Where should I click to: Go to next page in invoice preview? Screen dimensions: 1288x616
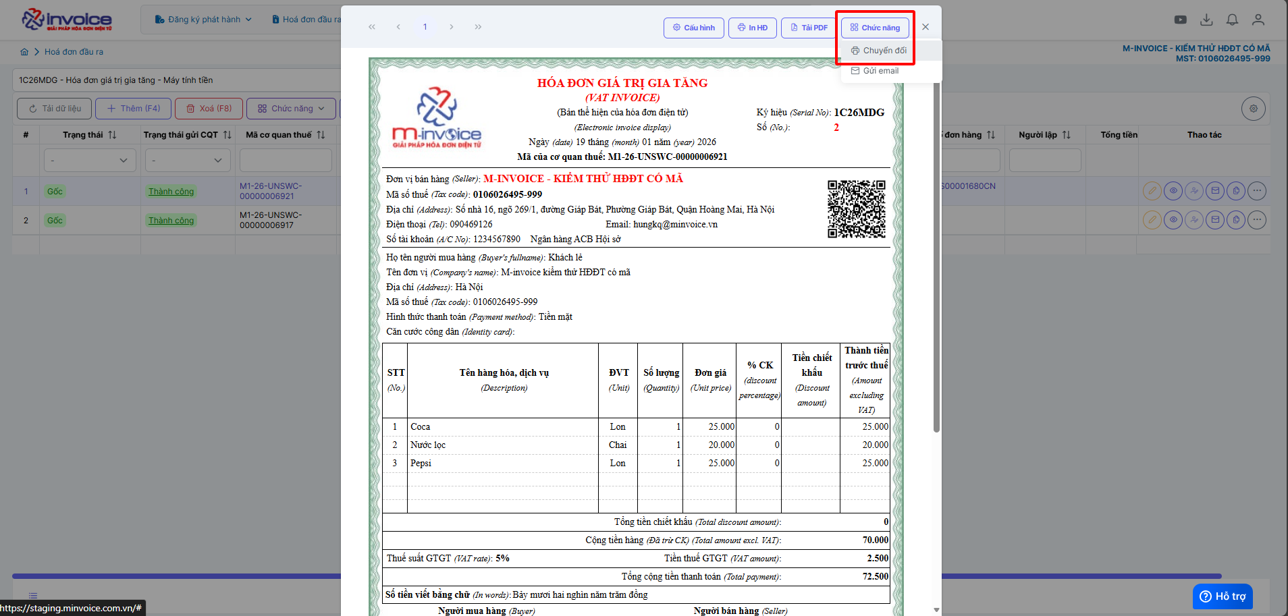tap(452, 27)
